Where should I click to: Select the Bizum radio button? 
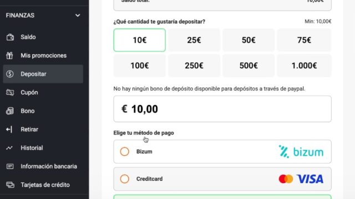coord(124,151)
